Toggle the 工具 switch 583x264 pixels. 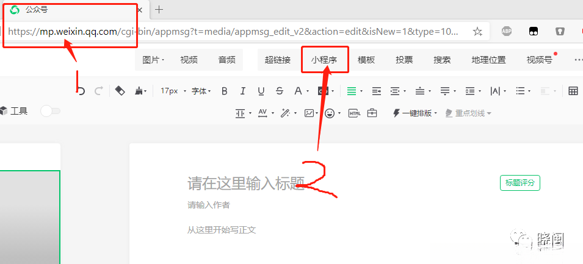pyautogui.click(x=50, y=111)
